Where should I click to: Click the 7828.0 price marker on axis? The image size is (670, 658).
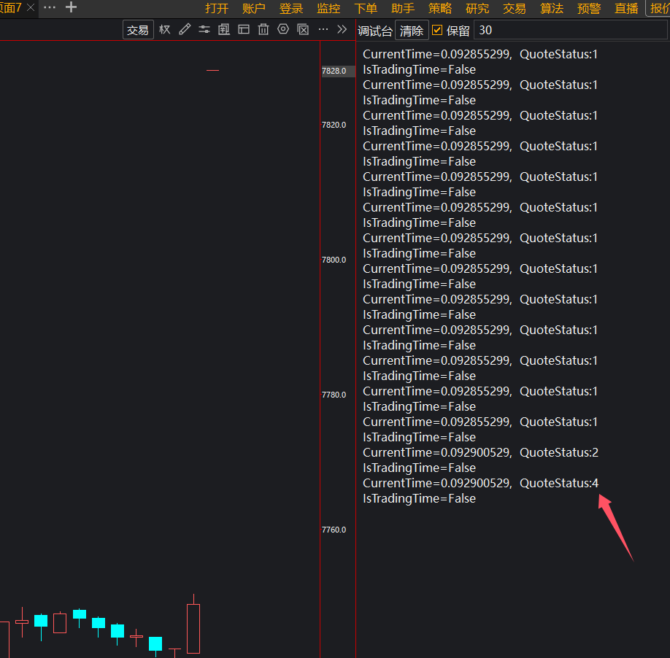334,71
